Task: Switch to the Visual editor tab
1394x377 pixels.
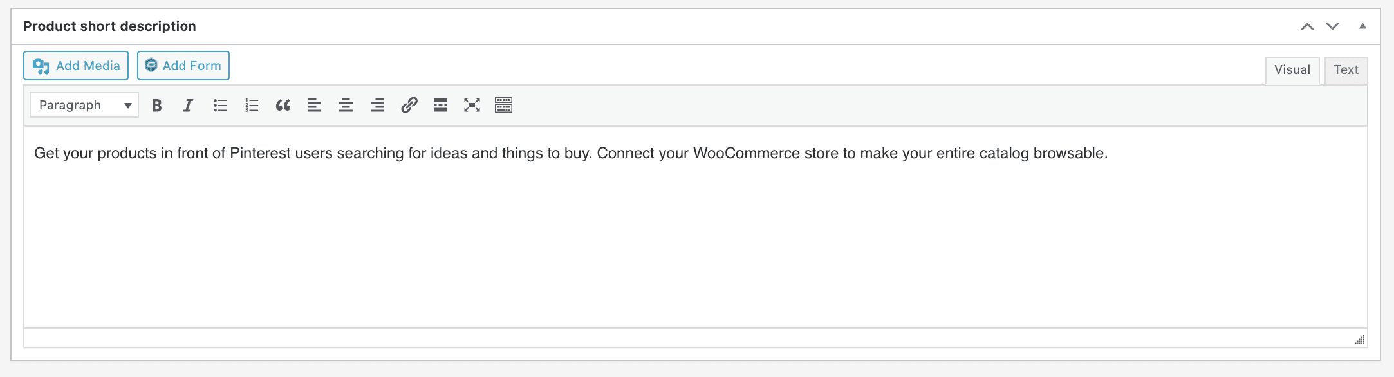Action: [x=1292, y=70]
